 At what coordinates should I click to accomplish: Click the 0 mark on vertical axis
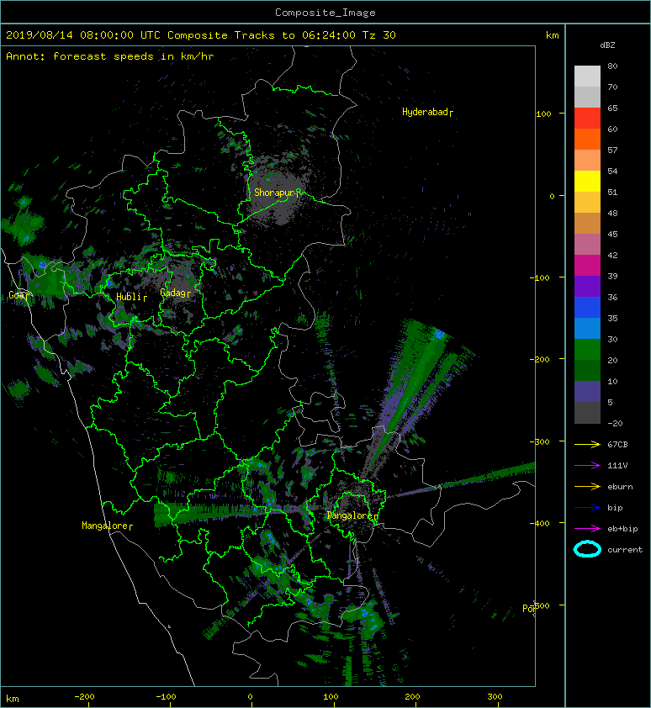[x=552, y=196]
